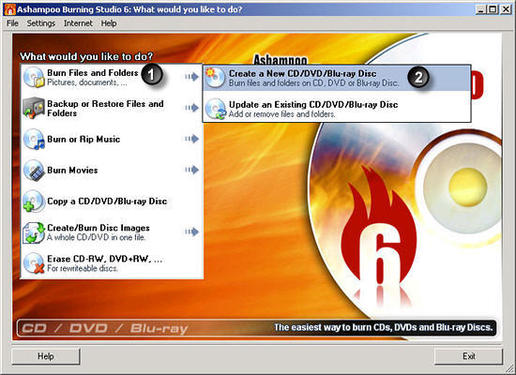This screenshot has height=375, width=516.
Task: Click the Ashampoo app icon in title bar
Action: click(x=10, y=9)
